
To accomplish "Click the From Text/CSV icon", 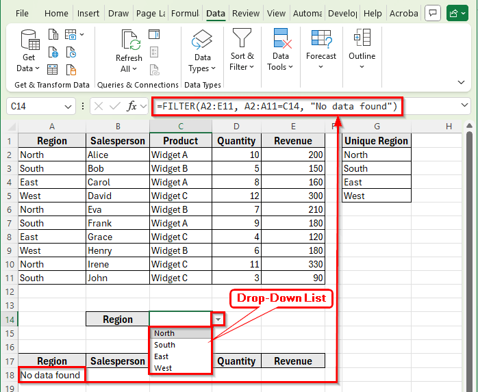I will 53,34.
